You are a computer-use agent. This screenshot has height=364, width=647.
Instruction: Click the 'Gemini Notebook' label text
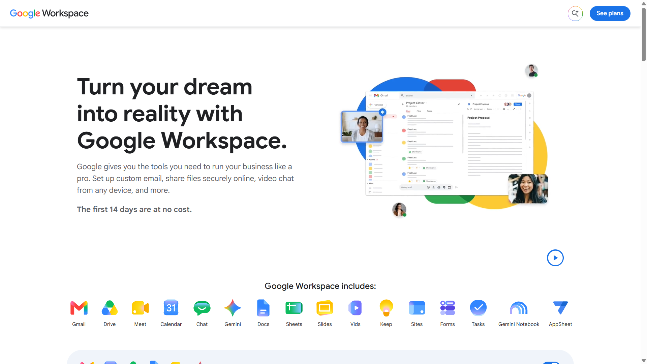[x=519, y=324]
